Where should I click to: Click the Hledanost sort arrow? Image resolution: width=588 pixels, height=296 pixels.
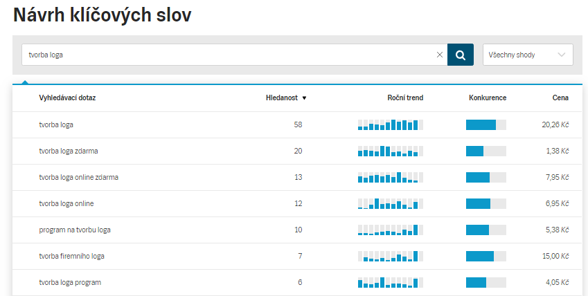click(304, 98)
